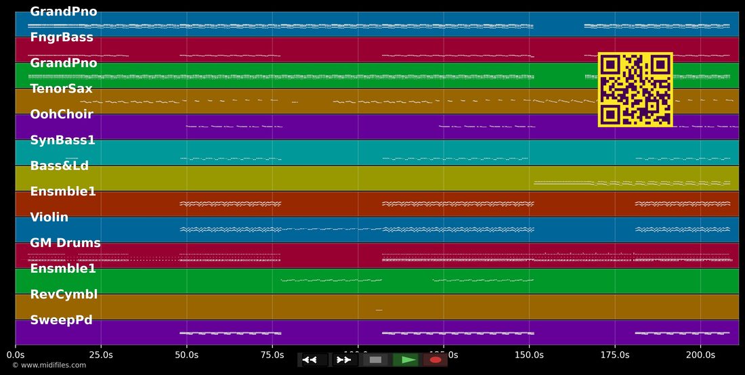
Task: Click the 175.0s time axis label
Action: [615, 355]
